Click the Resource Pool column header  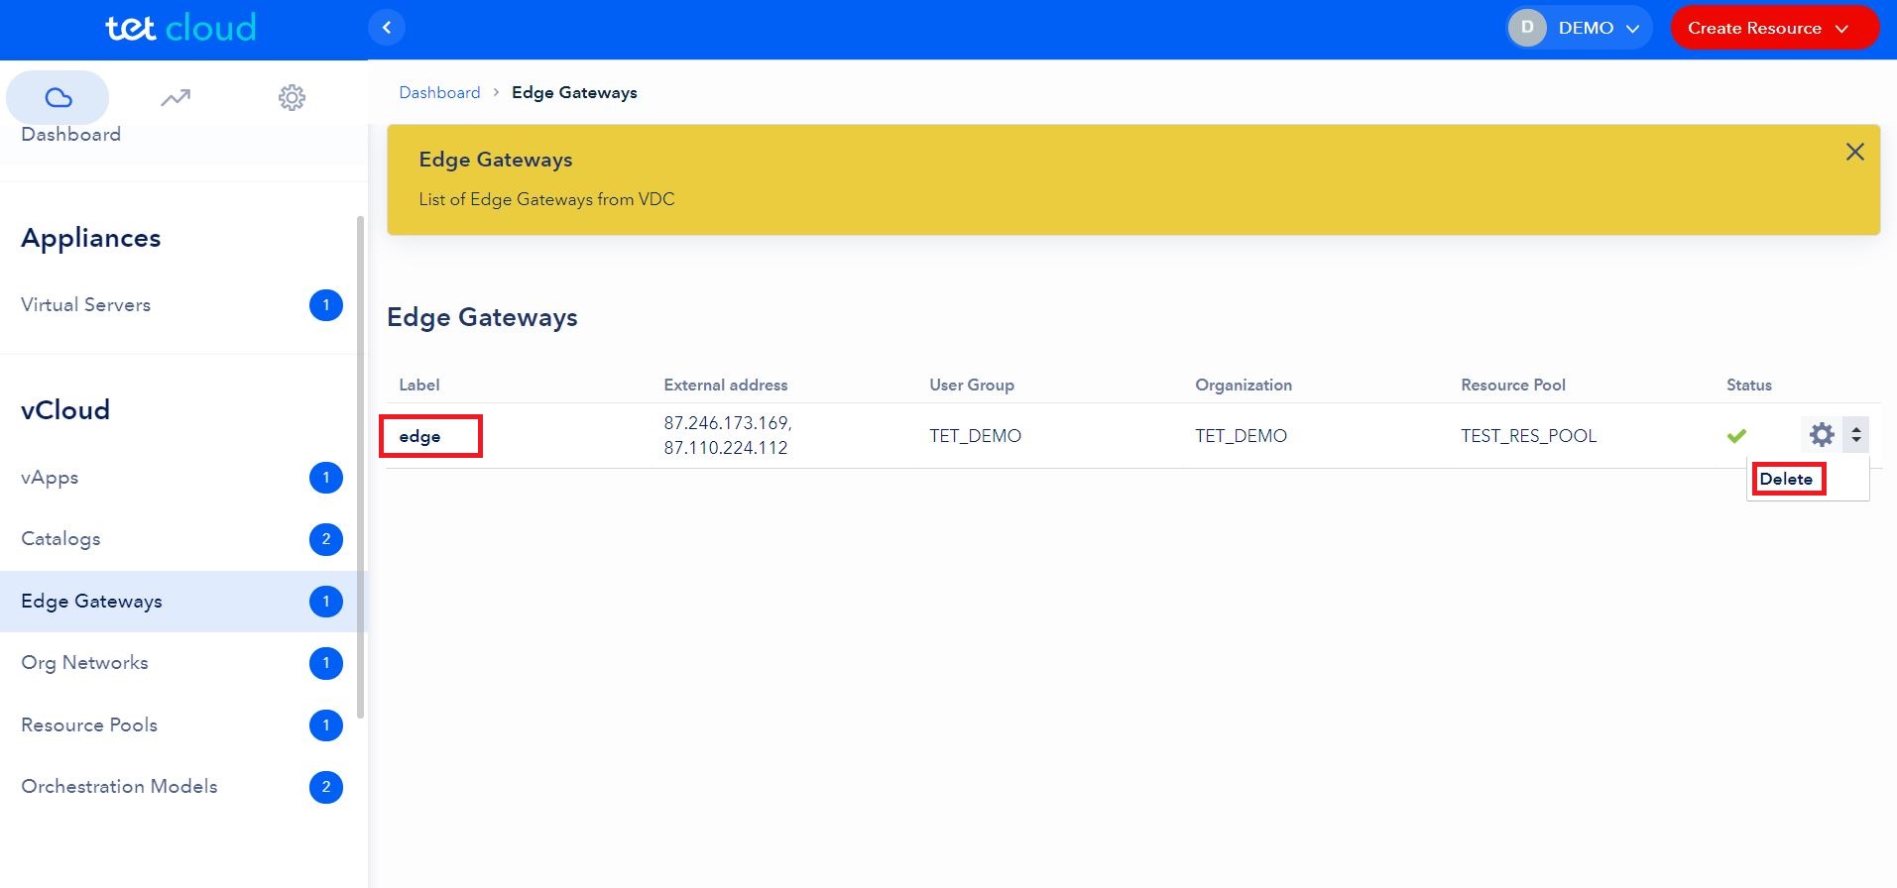point(1513,385)
